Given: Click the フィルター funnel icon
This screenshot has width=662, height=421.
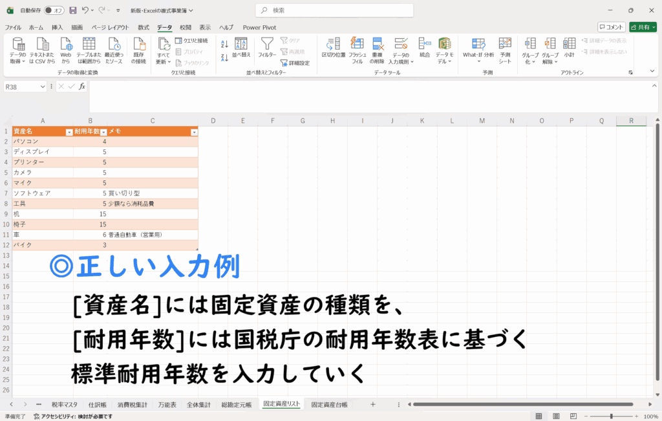Looking at the screenshot, I should point(267,45).
